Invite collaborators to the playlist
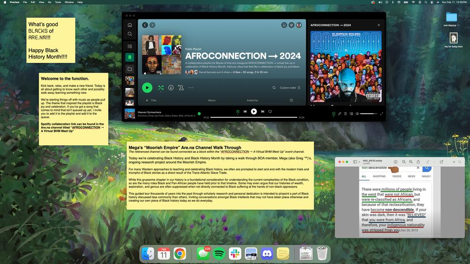This screenshot has width=470, height=264. [x=181, y=88]
